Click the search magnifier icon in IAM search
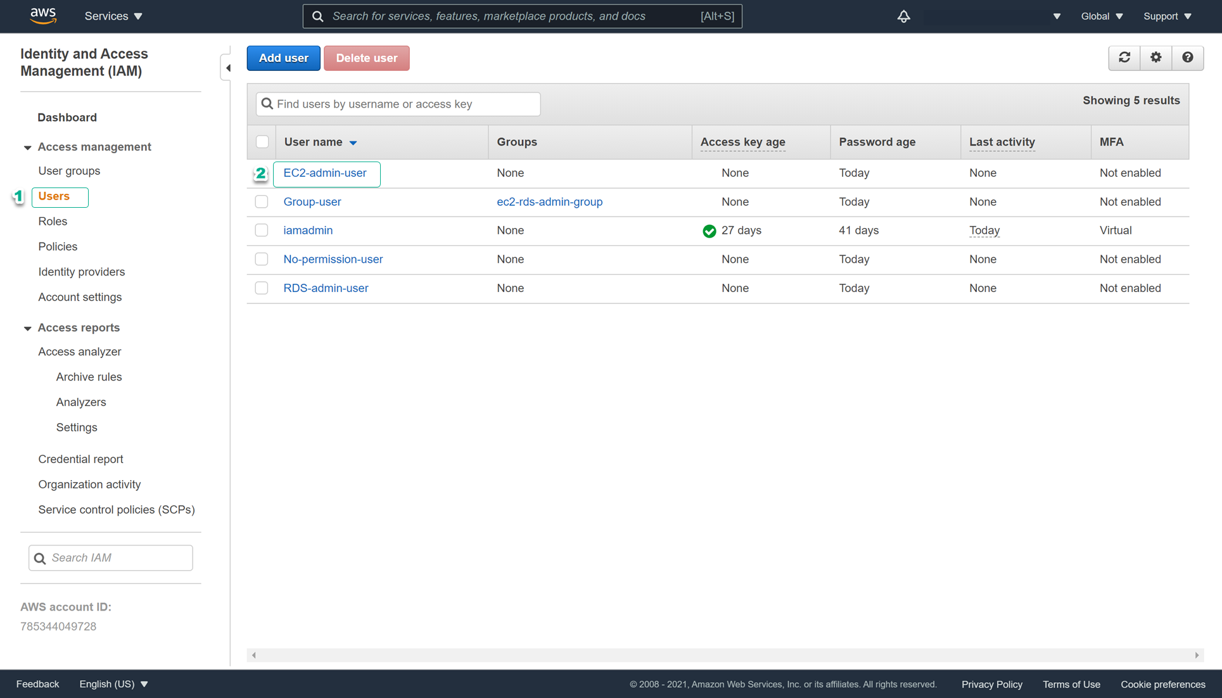The height and width of the screenshot is (698, 1222). pyautogui.click(x=41, y=557)
